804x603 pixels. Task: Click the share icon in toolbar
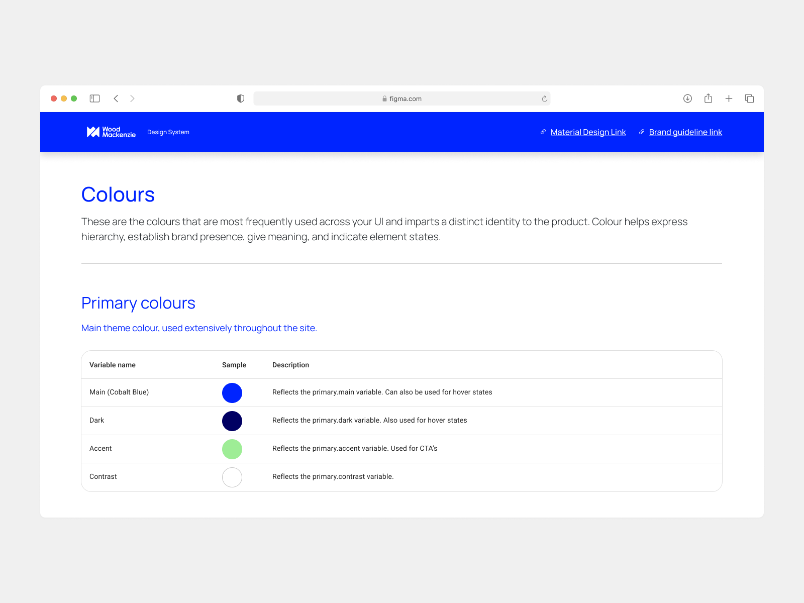[x=708, y=98]
